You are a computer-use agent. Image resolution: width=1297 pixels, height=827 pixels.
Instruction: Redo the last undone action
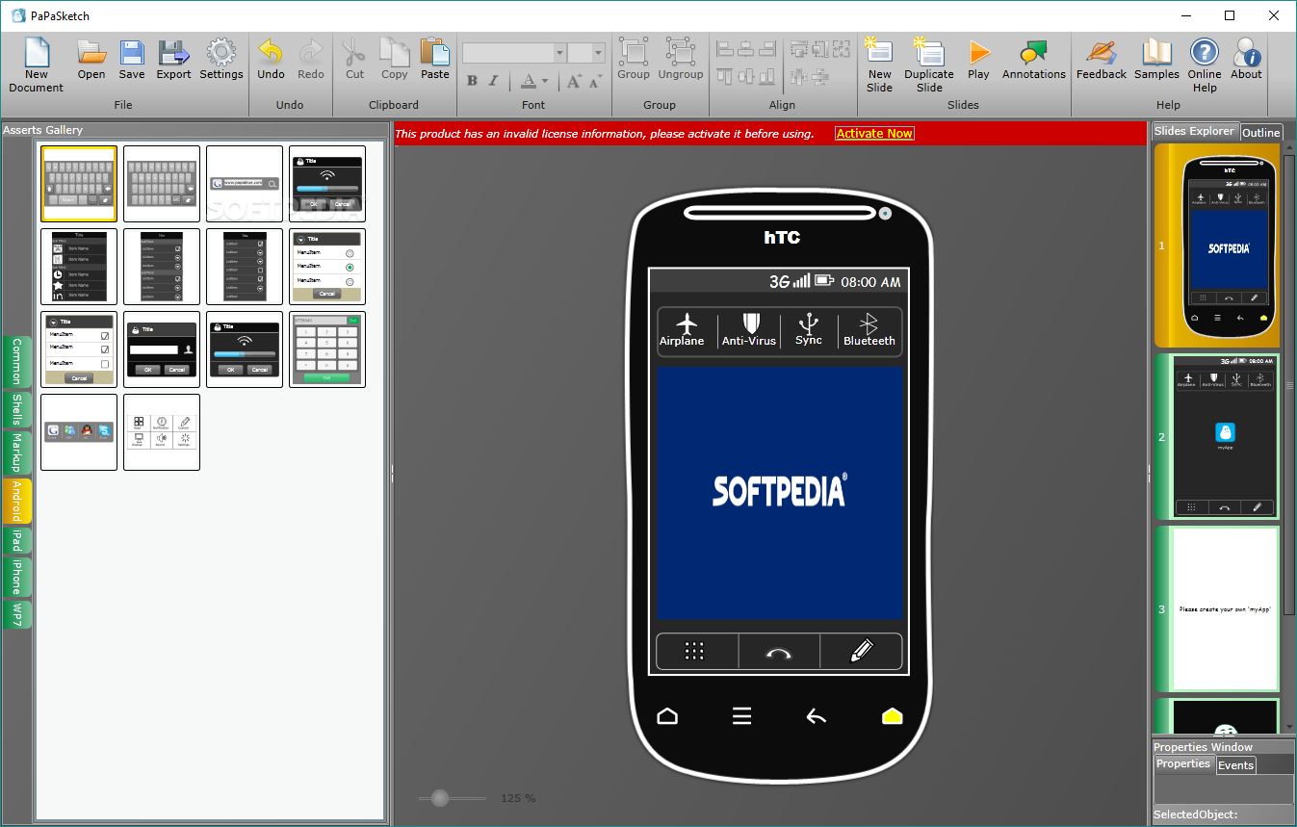311,60
